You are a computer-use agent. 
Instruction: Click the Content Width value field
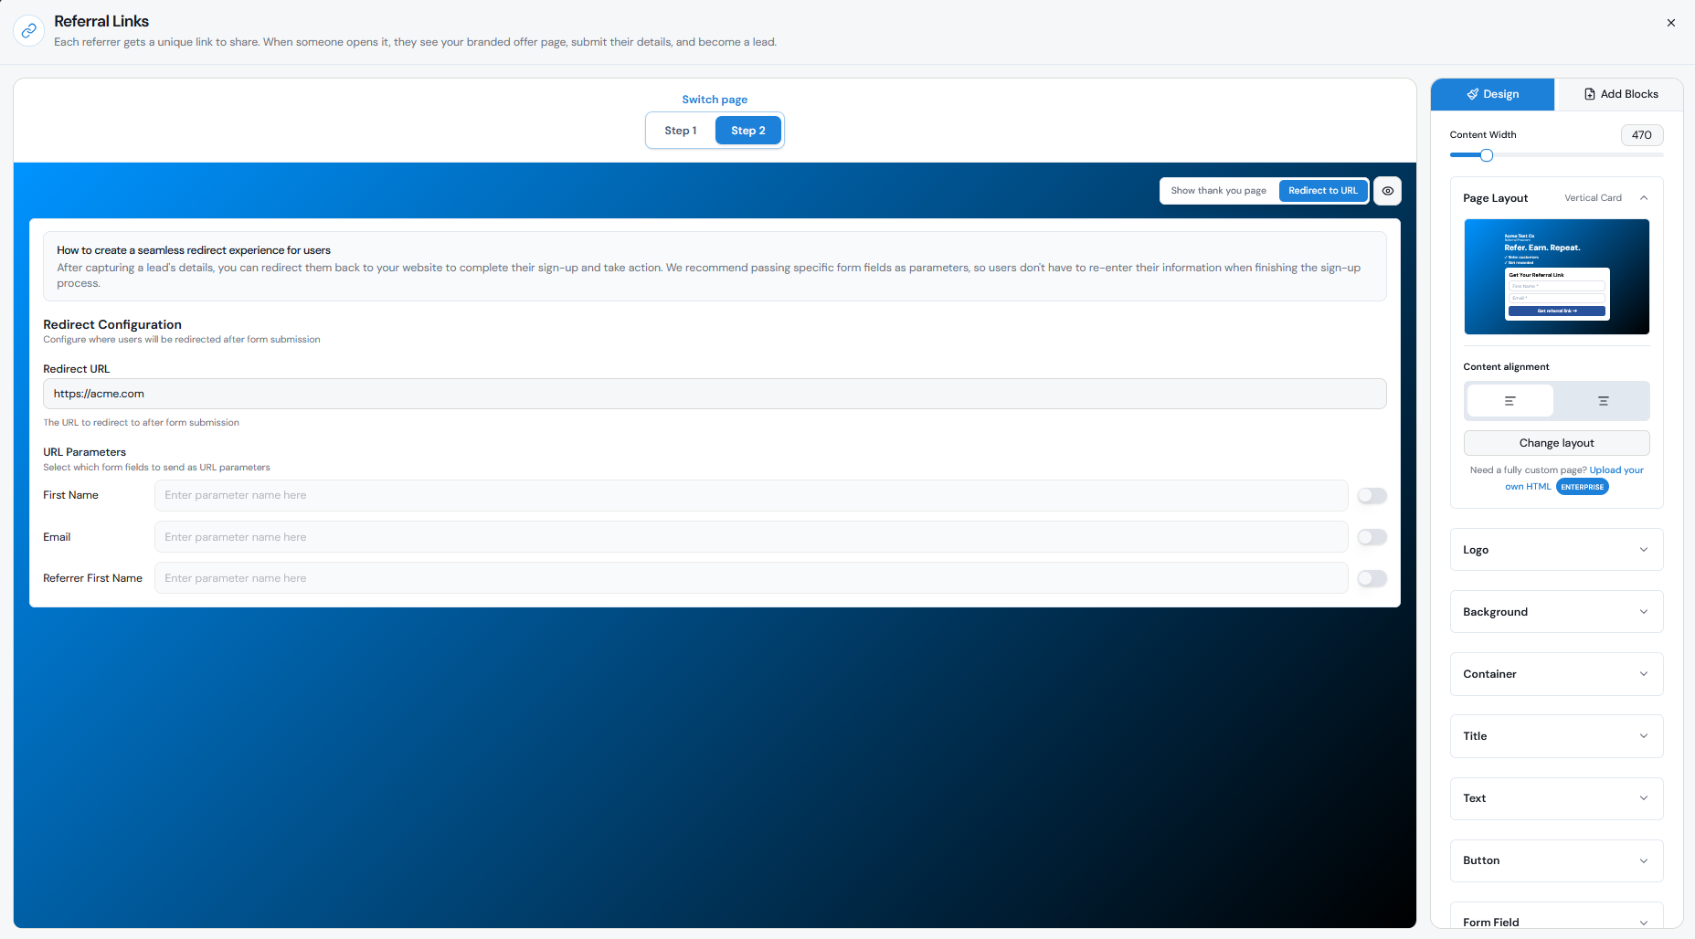click(1642, 135)
